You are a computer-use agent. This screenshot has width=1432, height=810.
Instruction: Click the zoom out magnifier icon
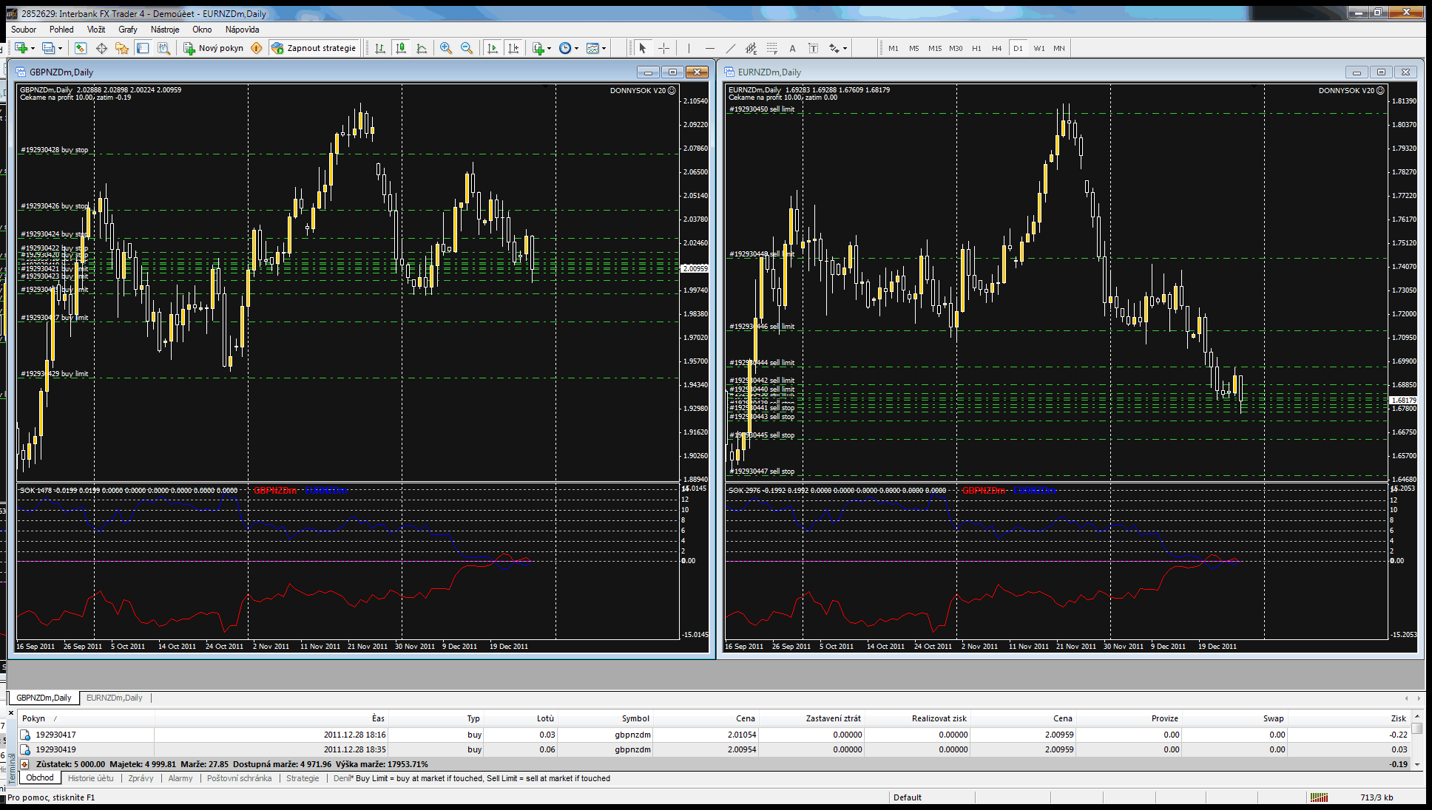point(467,48)
